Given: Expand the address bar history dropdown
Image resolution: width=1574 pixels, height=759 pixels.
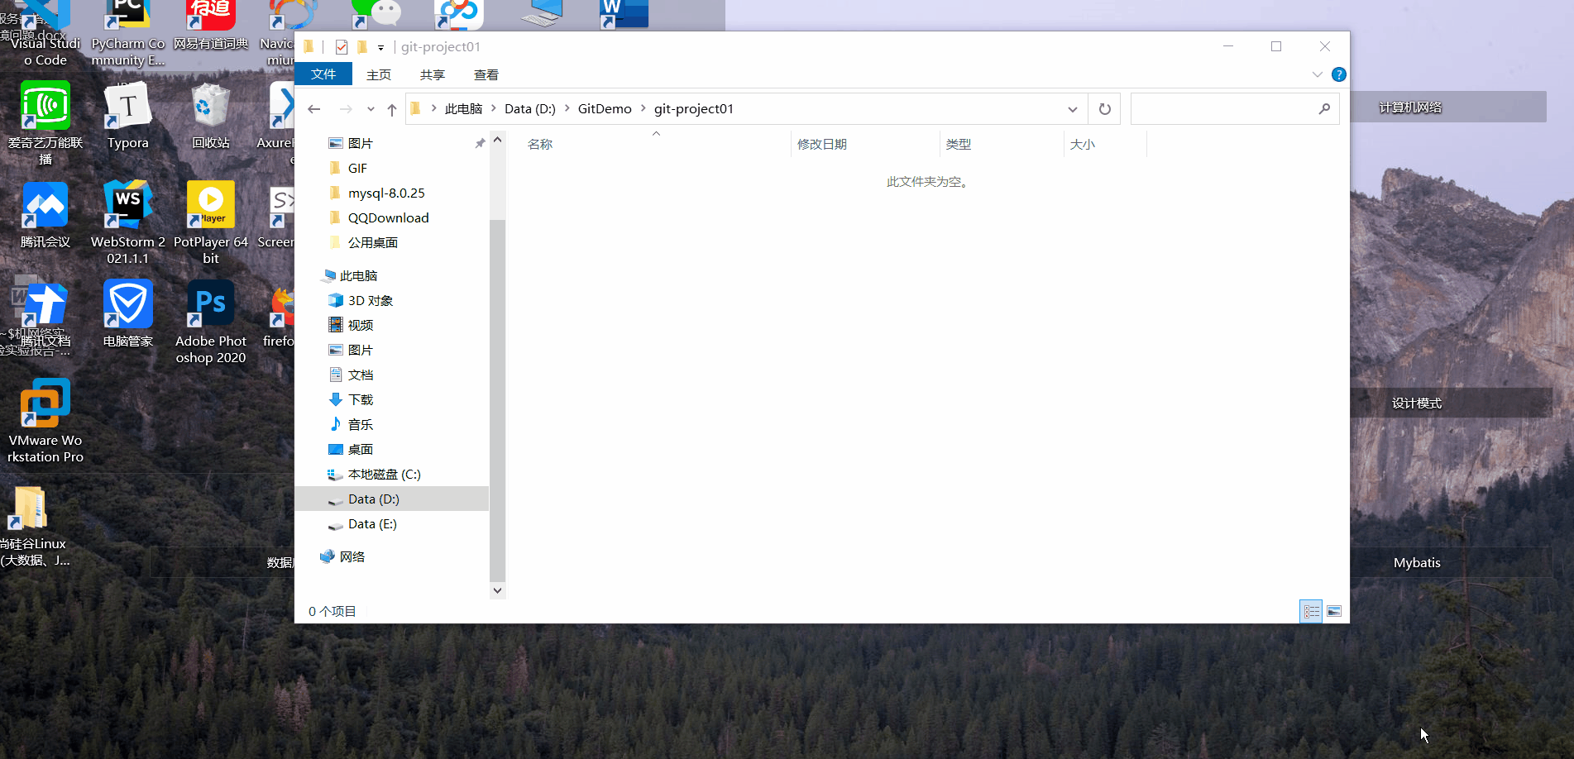Looking at the screenshot, I should (1073, 109).
